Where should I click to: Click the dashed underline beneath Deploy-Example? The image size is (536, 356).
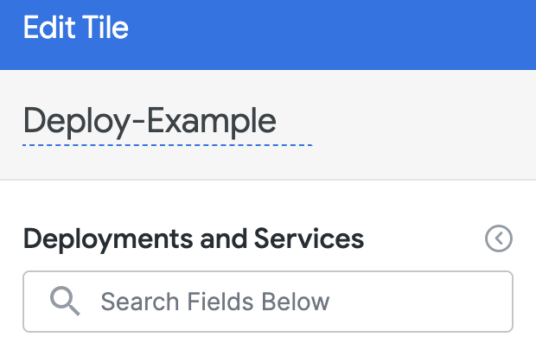click(168, 145)
